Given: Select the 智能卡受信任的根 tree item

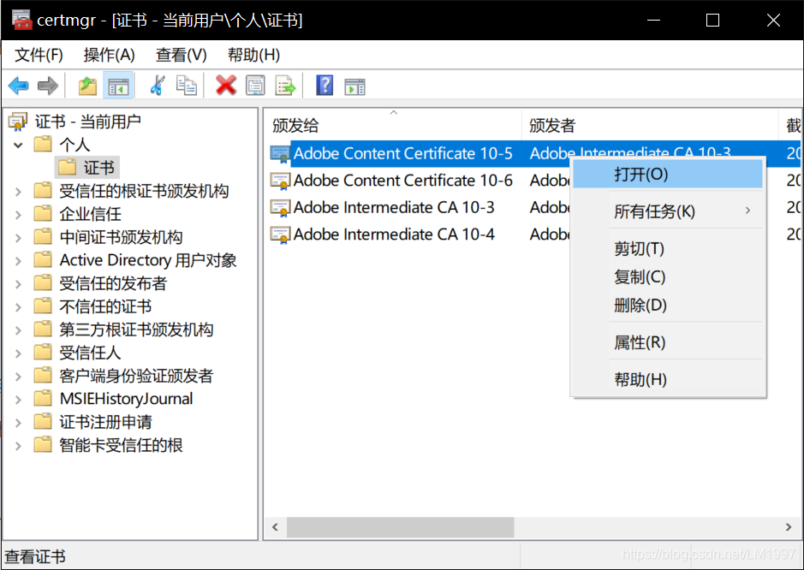Looking at the screenshot, I should tap(121, 444).
